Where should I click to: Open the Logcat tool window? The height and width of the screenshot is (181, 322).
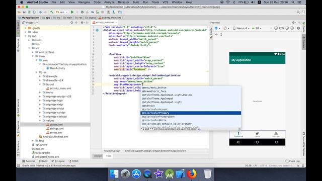[x=58, y=161]
